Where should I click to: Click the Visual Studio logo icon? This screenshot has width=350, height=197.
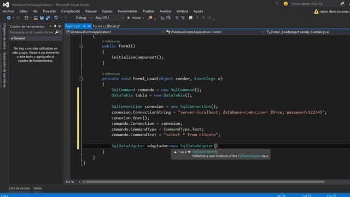6,4
